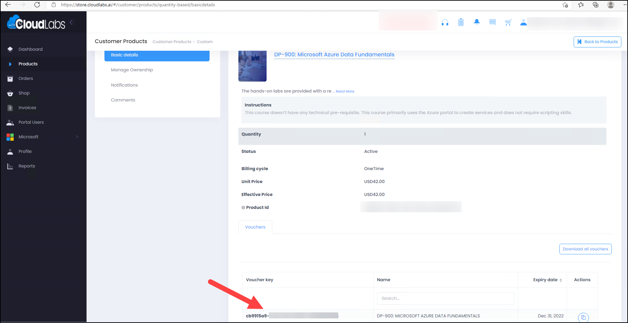Click the CloudLabs logo
628x323 pixels.
click(36, 22)
